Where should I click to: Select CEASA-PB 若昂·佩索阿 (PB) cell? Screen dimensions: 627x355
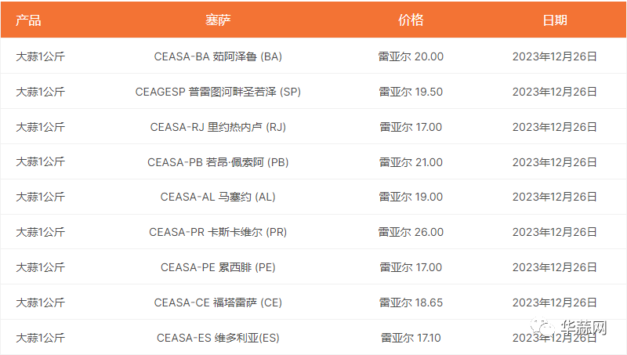pyautogui.click(x=218, y=162)
